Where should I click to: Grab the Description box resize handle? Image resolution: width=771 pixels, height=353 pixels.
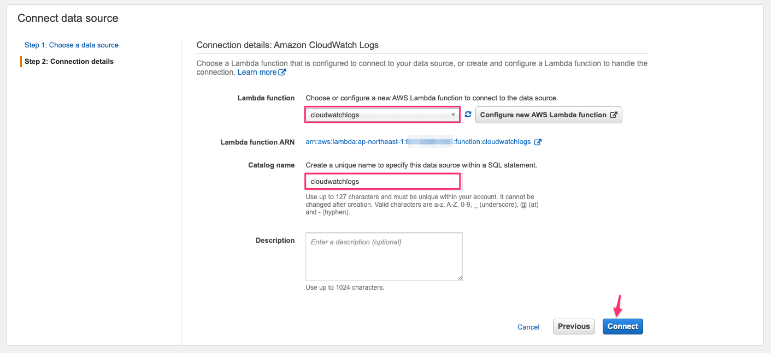click(460, 278)
